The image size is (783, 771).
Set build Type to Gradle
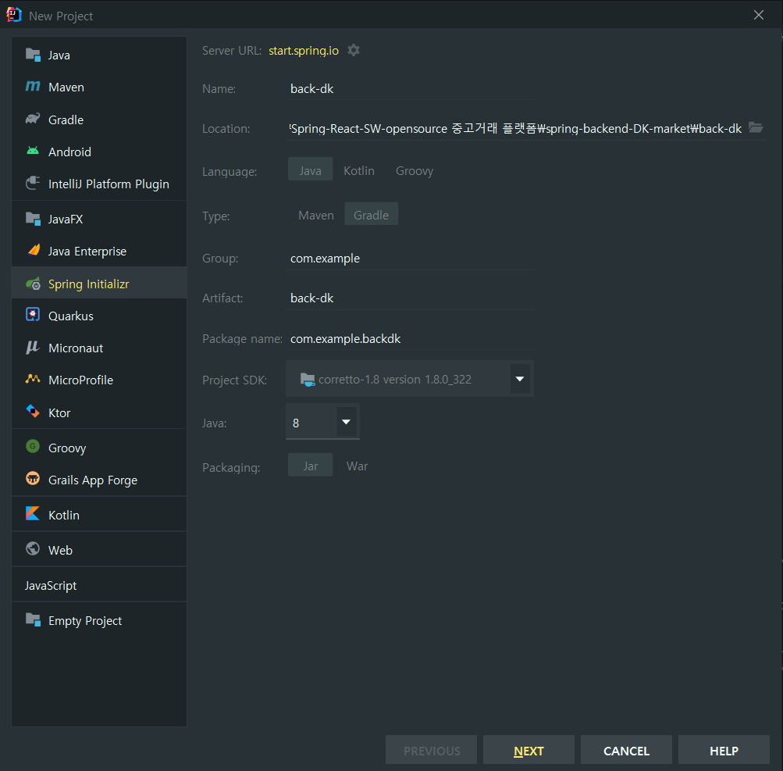[x=371, y=216]
